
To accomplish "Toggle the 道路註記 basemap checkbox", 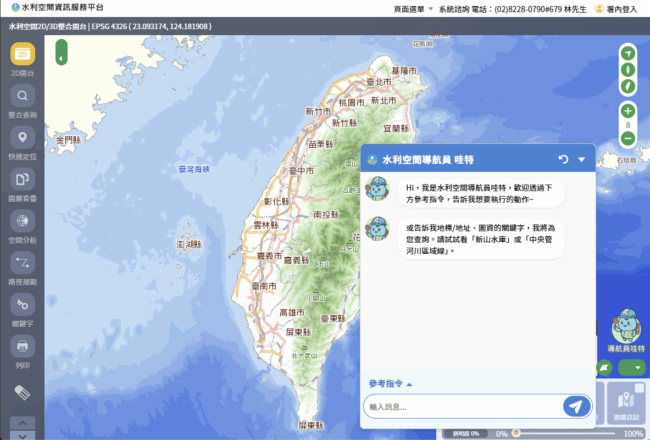I will pyautogui.click(x=639, y=388).
